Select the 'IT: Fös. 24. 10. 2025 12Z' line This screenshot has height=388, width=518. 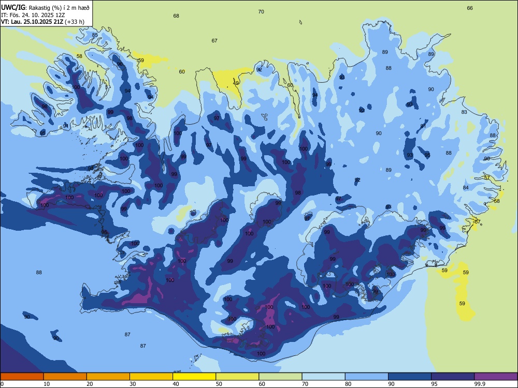pos(33,15)
